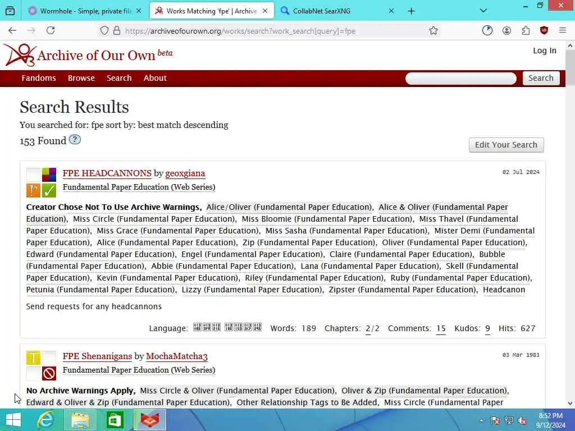Open the FPE Shenanigans work
575x431 pixels.
coord(97,356)
